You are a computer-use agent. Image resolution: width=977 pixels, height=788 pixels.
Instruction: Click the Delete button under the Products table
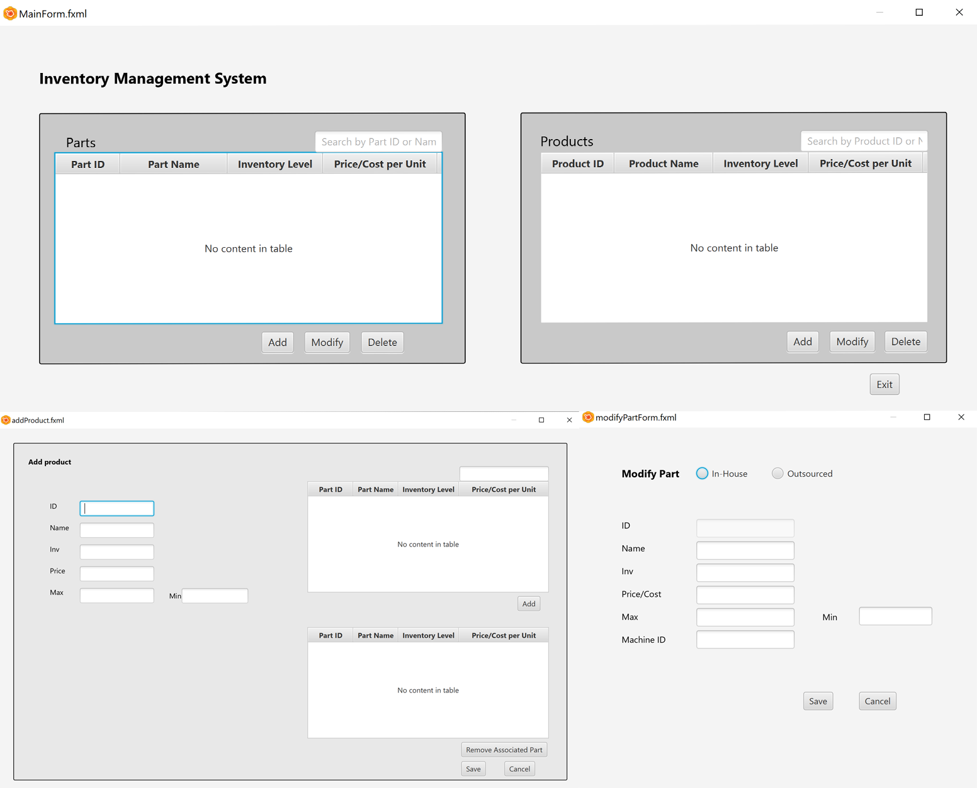coord(905,341)
